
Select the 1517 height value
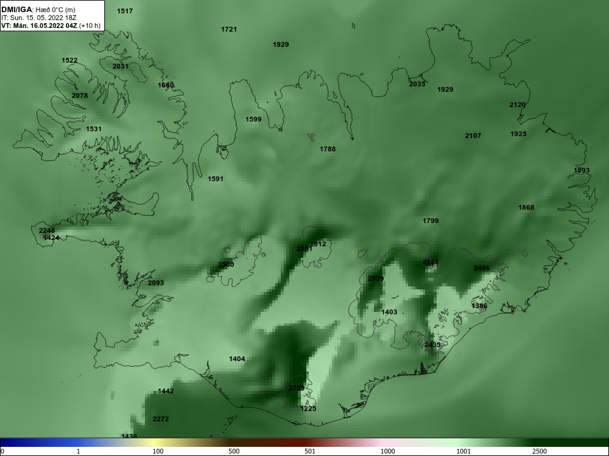pyautogui.click(x=125, y=11)
